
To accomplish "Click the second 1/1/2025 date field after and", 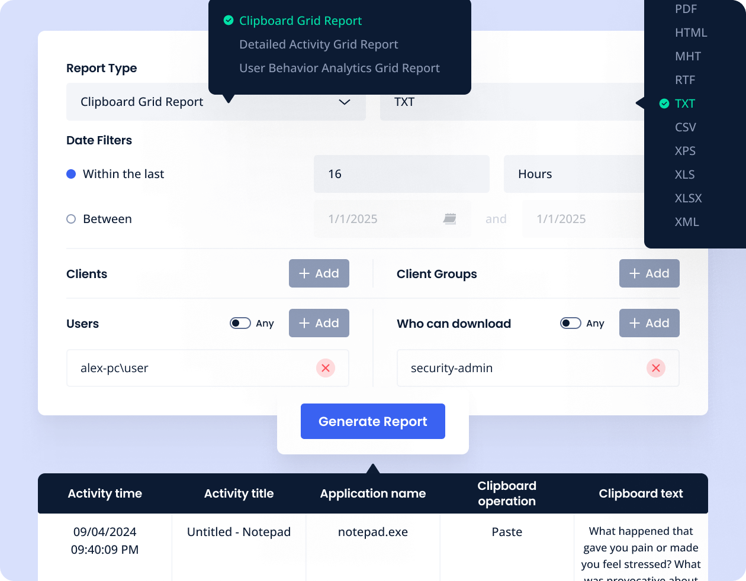I will click(583, 219).
